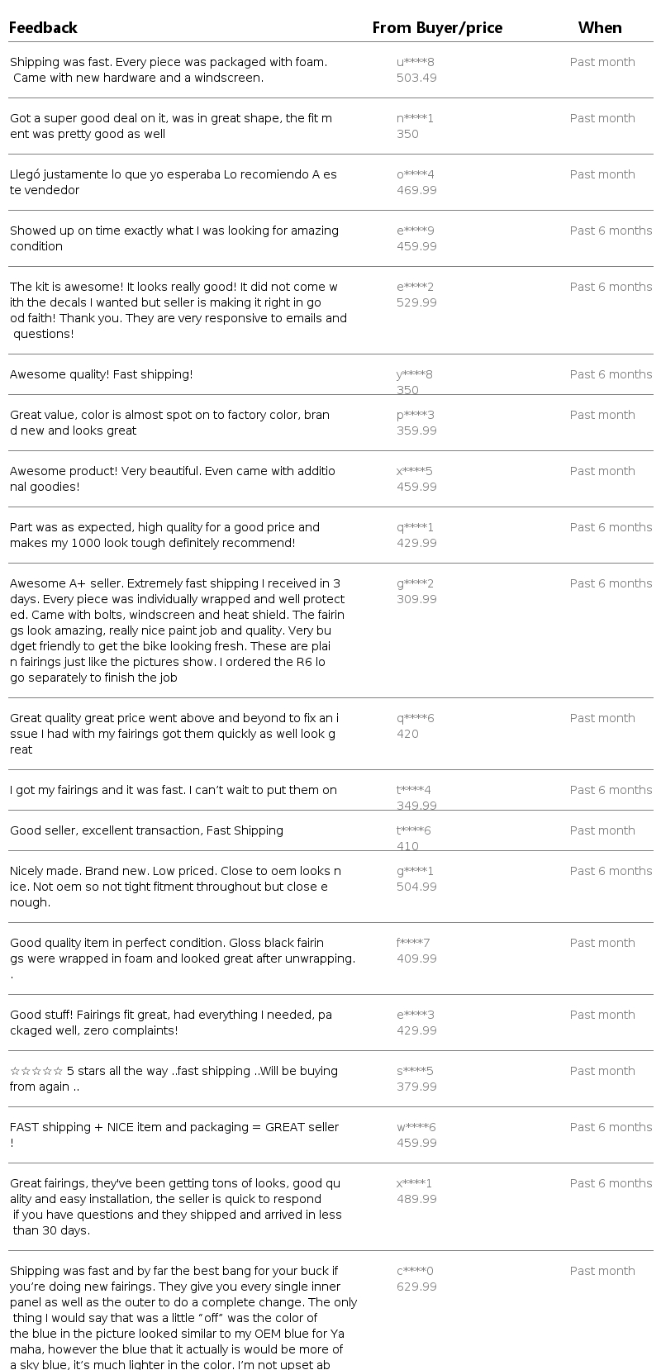Image resolution: width=661 pixels, height=1370 pixels.
Task: Click the When column header
Action: coord(600,28)
